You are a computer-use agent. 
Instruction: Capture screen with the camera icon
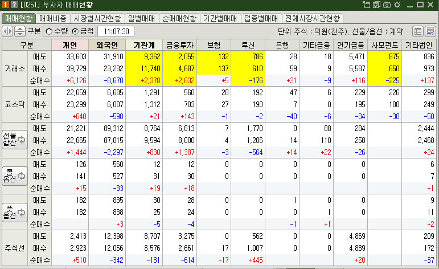[x=387, y=5]
